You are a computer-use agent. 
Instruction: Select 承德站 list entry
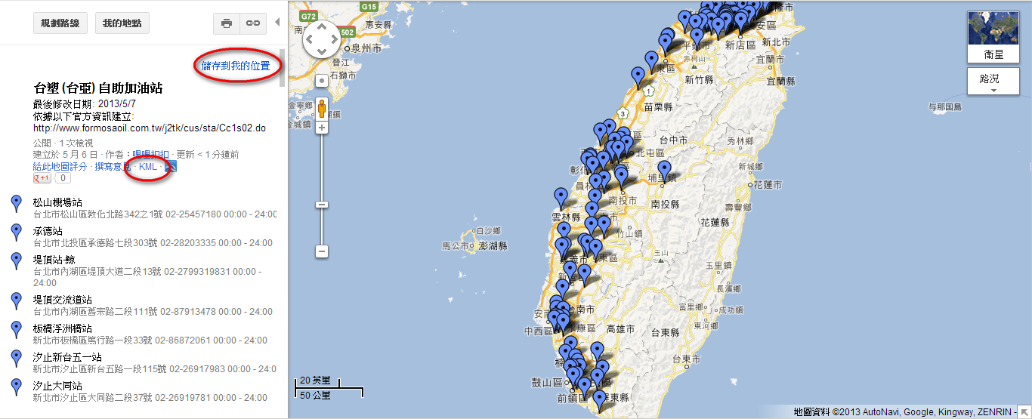coord(48,231)
